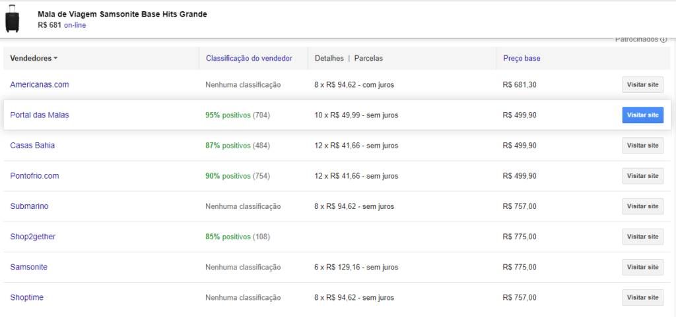
Task: Click Nenhuma classificação in Submarino row
Action: 243,206
